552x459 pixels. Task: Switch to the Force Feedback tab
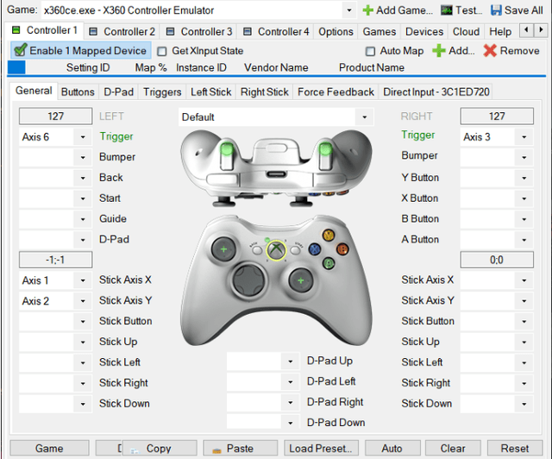[336, 91]
